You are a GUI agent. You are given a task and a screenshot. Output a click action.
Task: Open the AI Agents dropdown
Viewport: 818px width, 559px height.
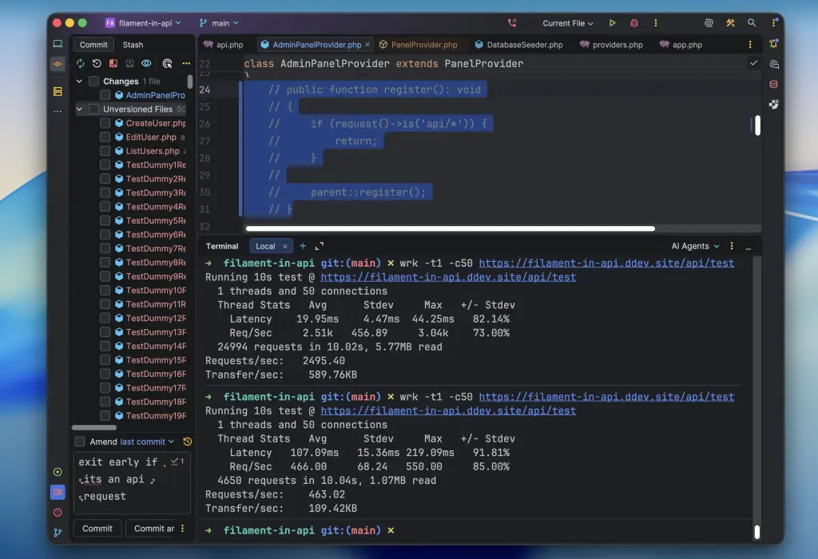696,246
